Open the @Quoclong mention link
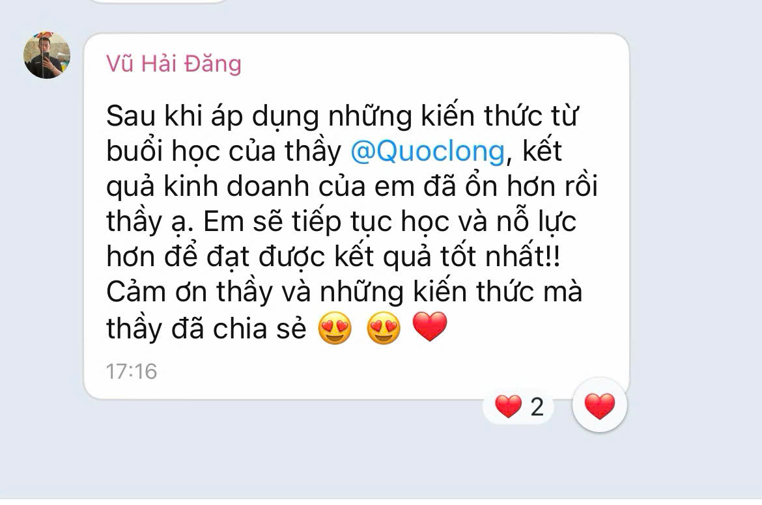 pyautogui.click(x=428, y=151)
